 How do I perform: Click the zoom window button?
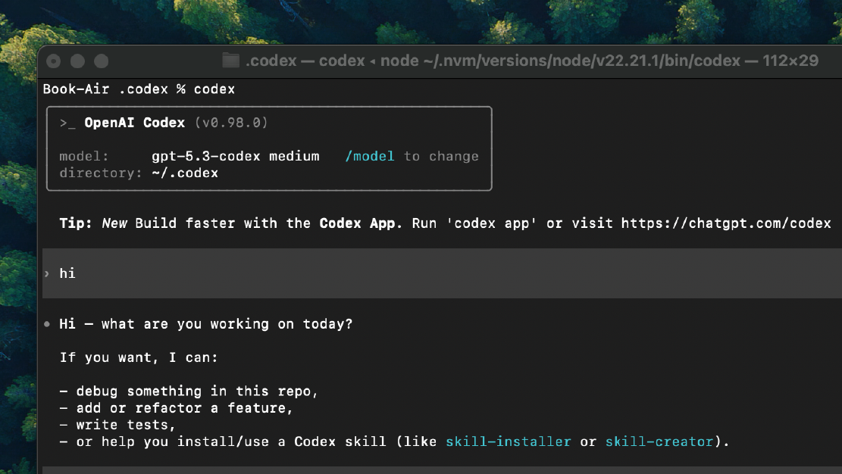click(101, 61)
